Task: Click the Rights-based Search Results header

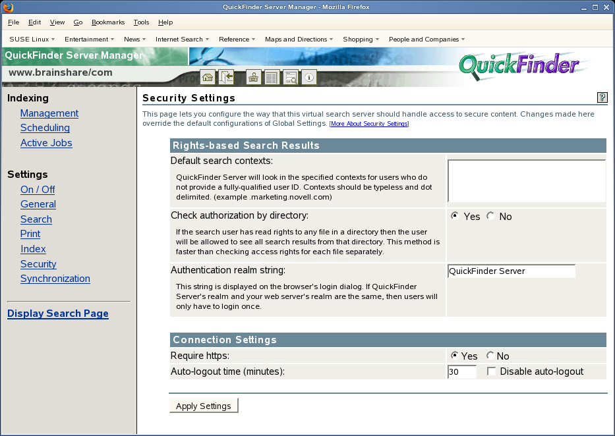Action: [x=388, y=146]
